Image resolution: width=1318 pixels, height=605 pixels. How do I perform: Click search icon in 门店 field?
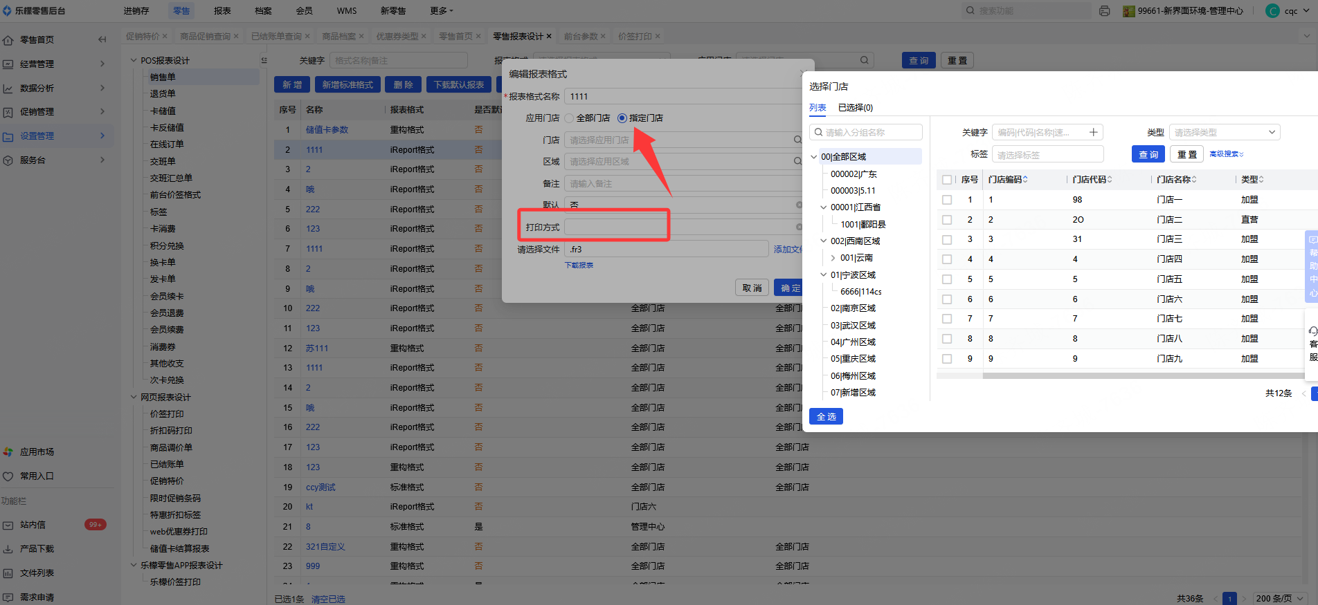797,140
